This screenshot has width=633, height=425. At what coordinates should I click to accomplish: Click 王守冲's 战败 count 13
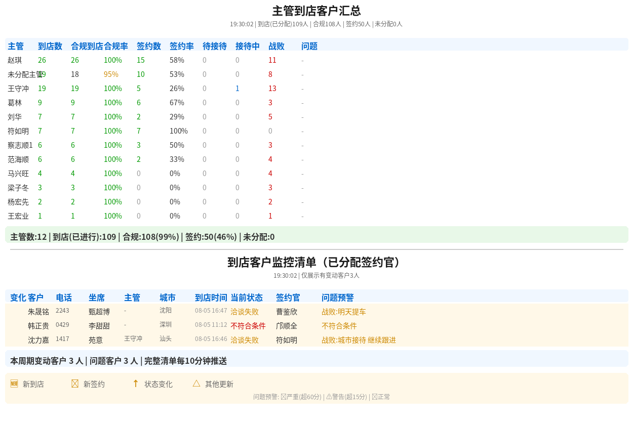tap(272, 89)
